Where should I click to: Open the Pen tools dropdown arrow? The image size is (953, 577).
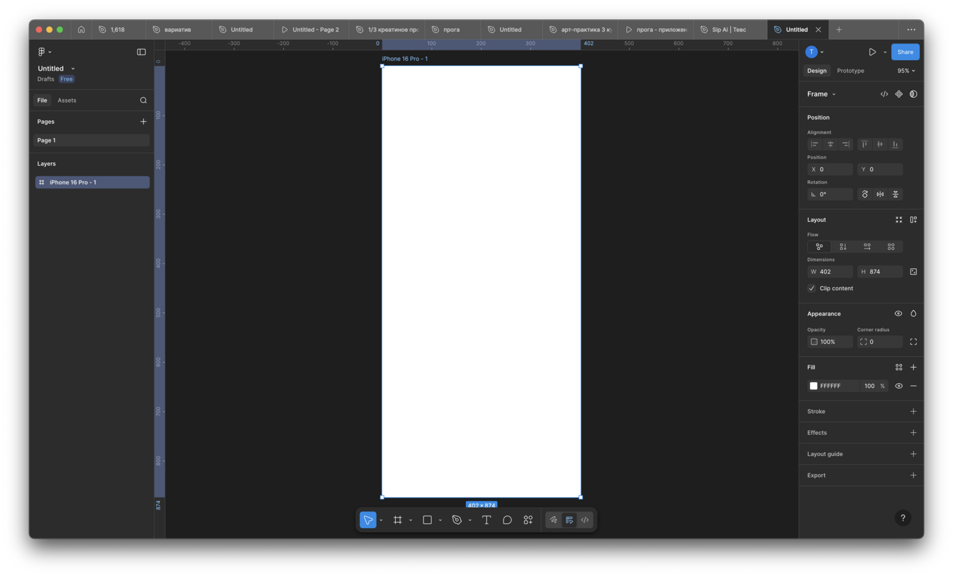pos(470,521)
